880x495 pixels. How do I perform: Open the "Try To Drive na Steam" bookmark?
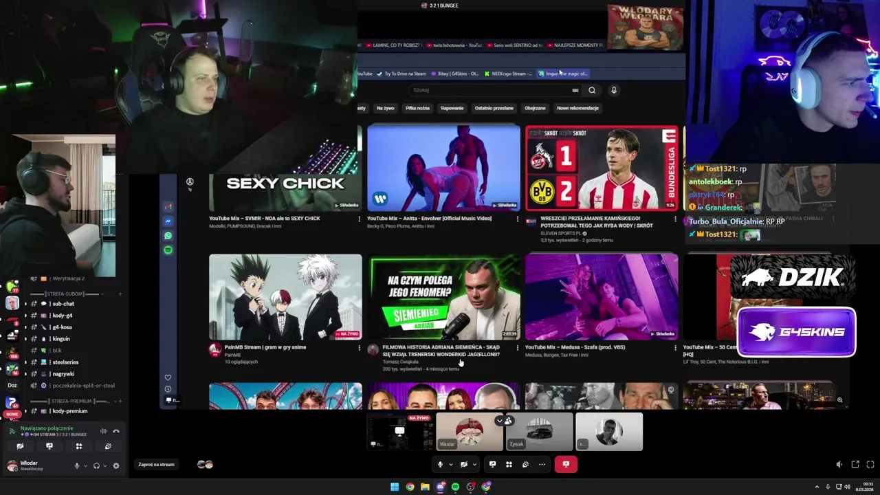pyautogui.click(x=401, y=74)
